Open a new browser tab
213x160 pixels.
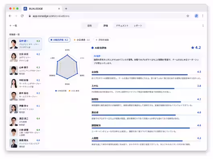coord(66,8)
